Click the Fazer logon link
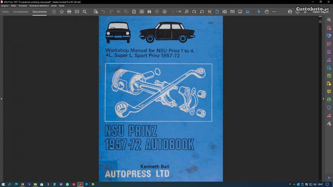This screenshot has height=187, width=333. click(320, 12)
